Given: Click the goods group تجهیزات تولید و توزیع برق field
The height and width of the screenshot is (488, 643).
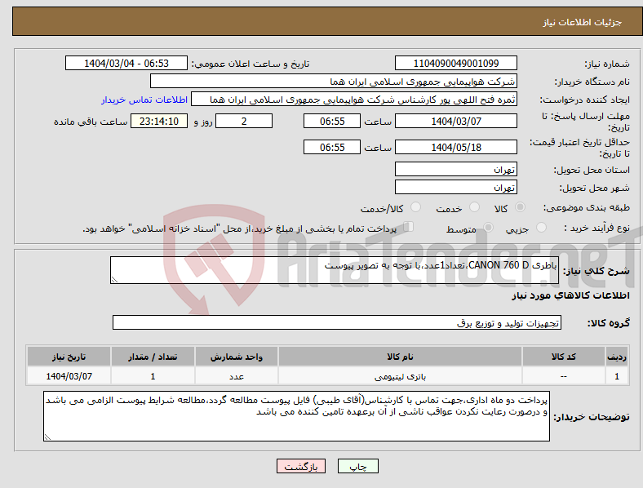Looking at the screenshot, I should (x=337, y=322).
